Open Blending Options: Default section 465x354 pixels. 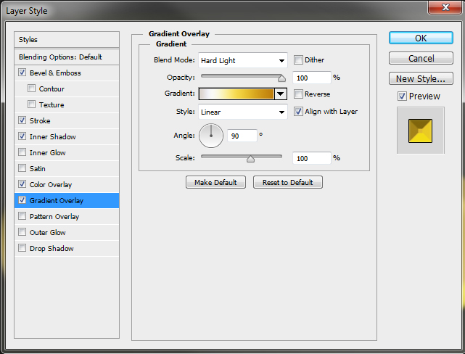click(x=60, y=57)
